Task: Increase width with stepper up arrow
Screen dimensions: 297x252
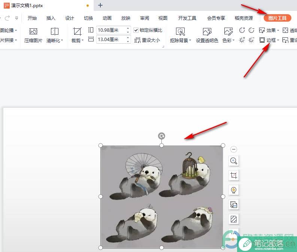Action: (128, 38)
